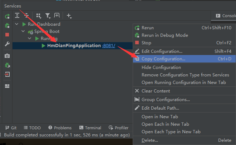Open settings via the wrench icon
Image resolution: width=236 pixels, height=145 pixels.
7,44
